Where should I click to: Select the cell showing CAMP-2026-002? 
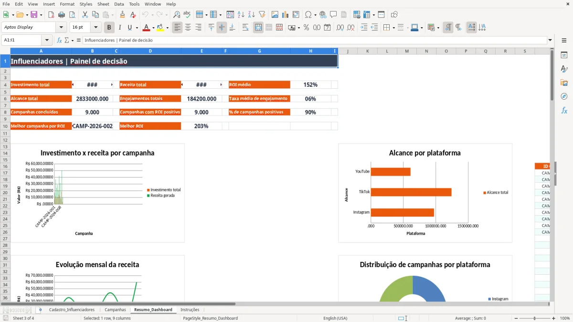92,126
